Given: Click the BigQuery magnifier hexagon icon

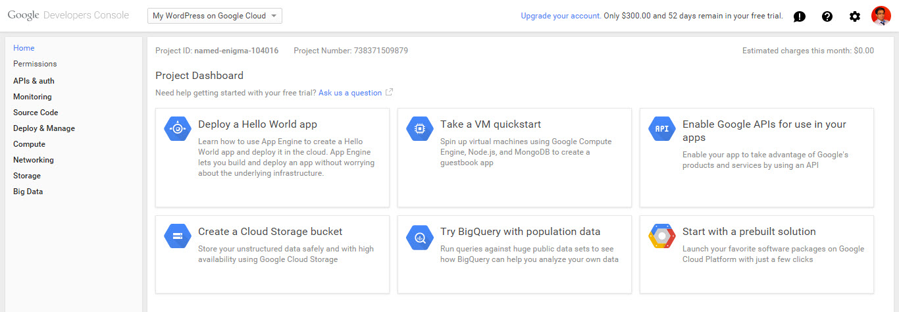Looking at the screenshot, I should 419,236.
